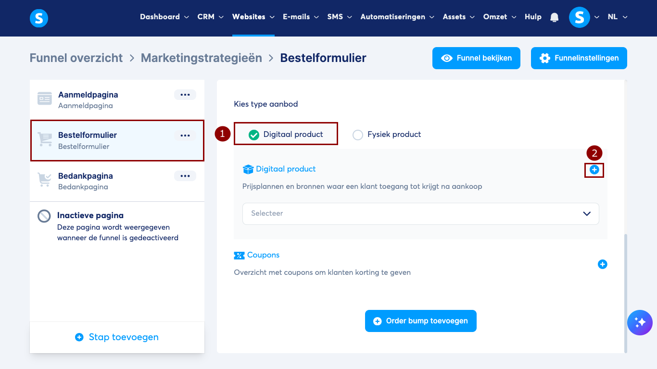657x369 pixels.
Task: Click the Inactieve pagina blocked icon
Action: pos(44,216)
